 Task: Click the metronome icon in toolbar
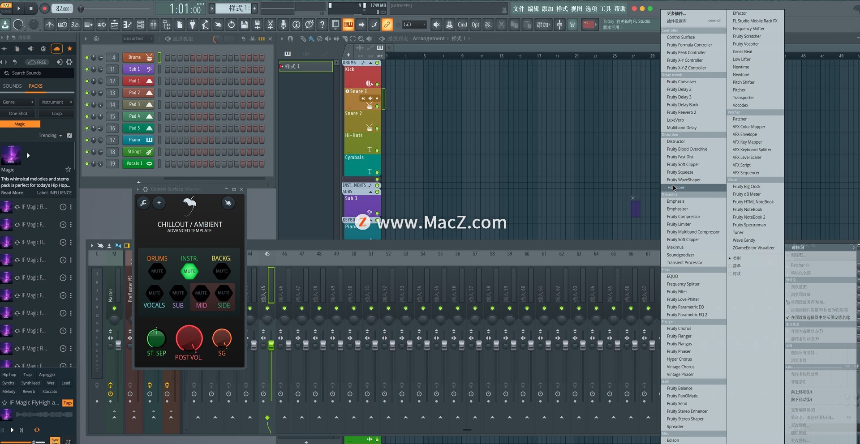point(50,25)
